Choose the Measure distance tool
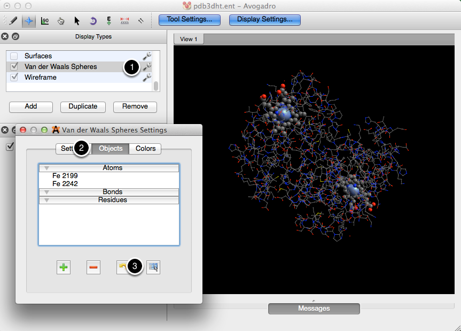The image size is (461, 331). (125, 20)
